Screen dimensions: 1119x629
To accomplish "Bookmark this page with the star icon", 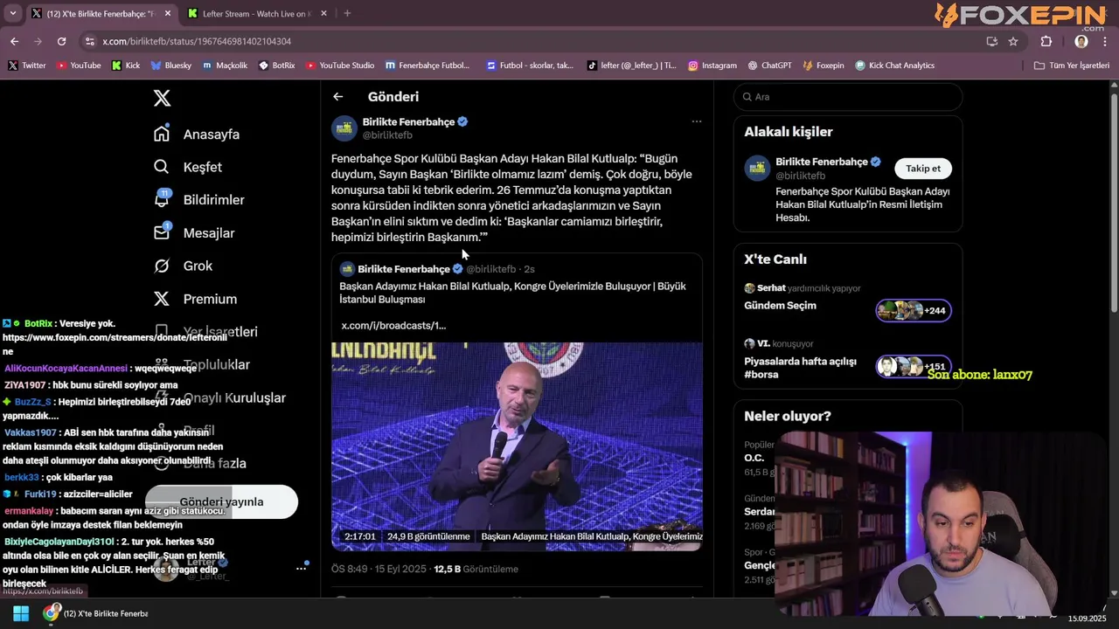I will [x=1013, y=41].
